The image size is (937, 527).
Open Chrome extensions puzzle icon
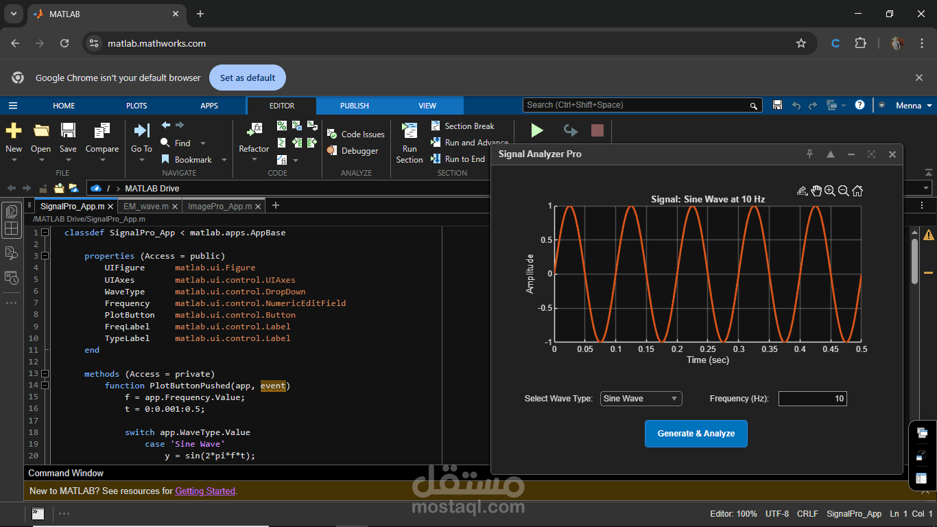pos(860,43)
